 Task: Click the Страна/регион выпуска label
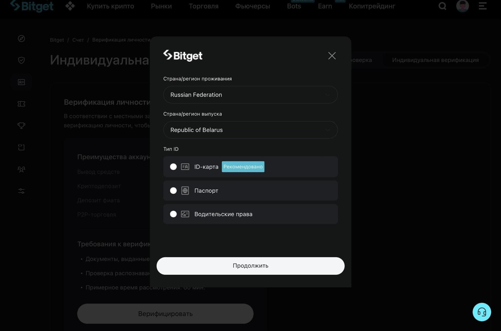coord(192,114)
